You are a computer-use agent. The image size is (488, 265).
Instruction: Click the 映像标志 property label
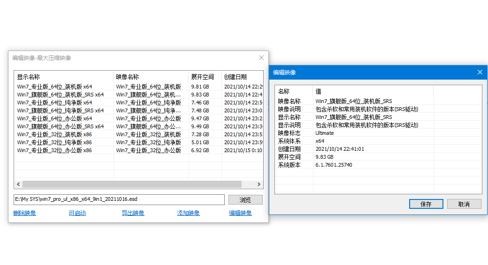[x=289, y=133]
